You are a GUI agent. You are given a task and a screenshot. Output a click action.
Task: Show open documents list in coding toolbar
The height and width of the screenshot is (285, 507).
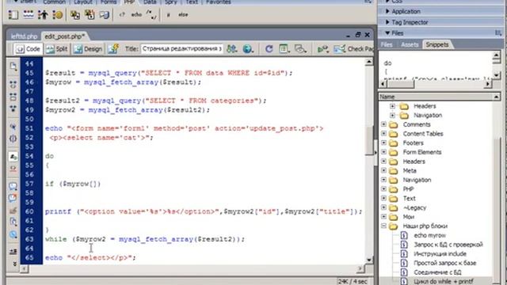[x=13, y=66]
